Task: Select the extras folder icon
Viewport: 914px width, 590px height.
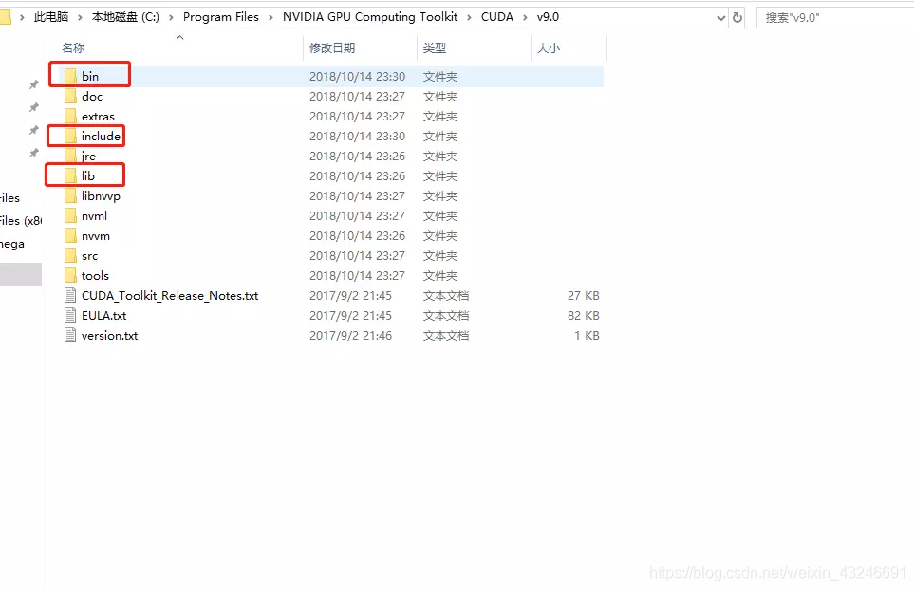Action: coord(70,116)
